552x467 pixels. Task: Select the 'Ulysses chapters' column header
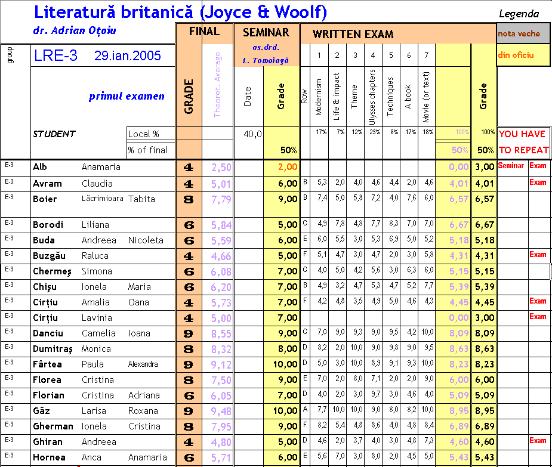click(x=372, y=97)
